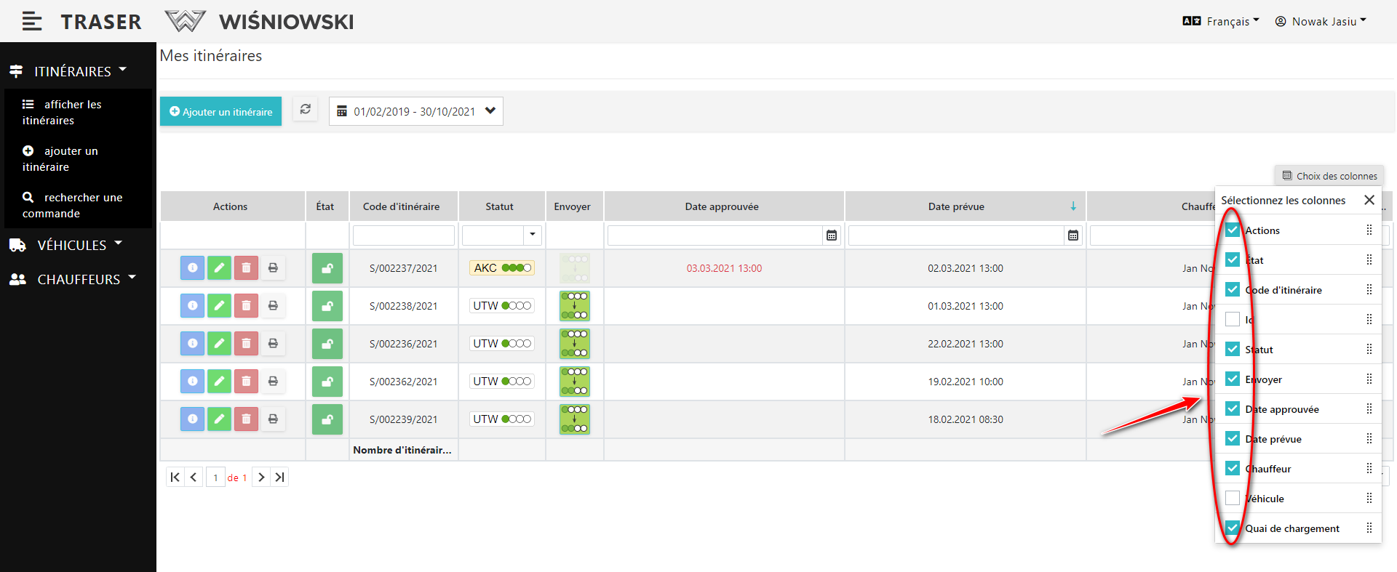Screen dimensions: 1397x572
Task: Click the red trash icon for S/002236/2021
Action: 246,344
